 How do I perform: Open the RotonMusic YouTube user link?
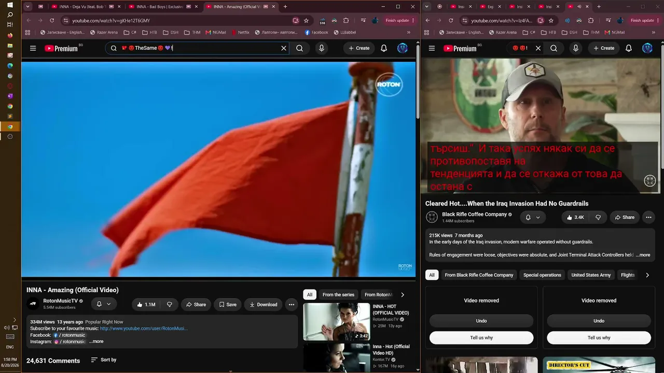click(144, 328)
